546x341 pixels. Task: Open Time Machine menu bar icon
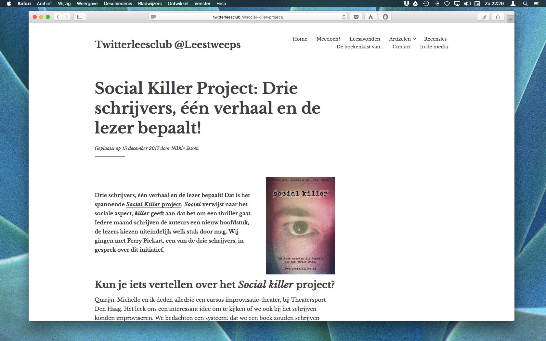pos(426,4)
